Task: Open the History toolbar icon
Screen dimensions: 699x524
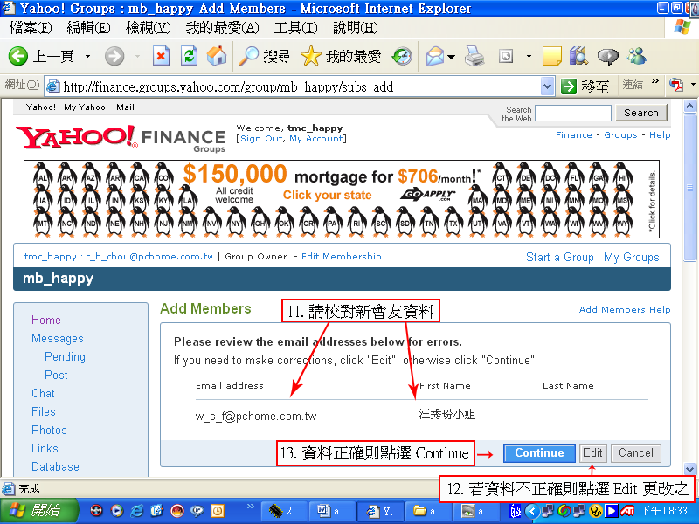Action: coord(402,57)
